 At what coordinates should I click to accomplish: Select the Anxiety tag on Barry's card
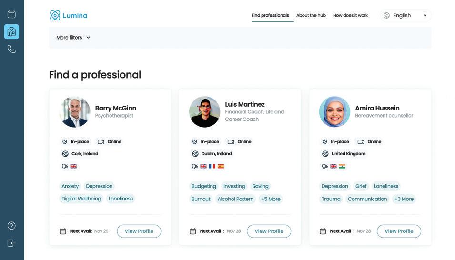click(70, 186)
